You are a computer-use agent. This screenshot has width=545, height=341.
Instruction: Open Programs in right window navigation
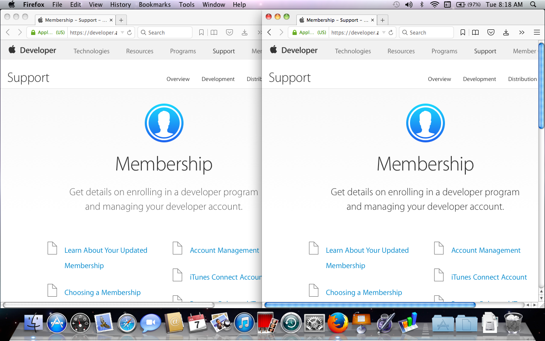click(445, 51)
